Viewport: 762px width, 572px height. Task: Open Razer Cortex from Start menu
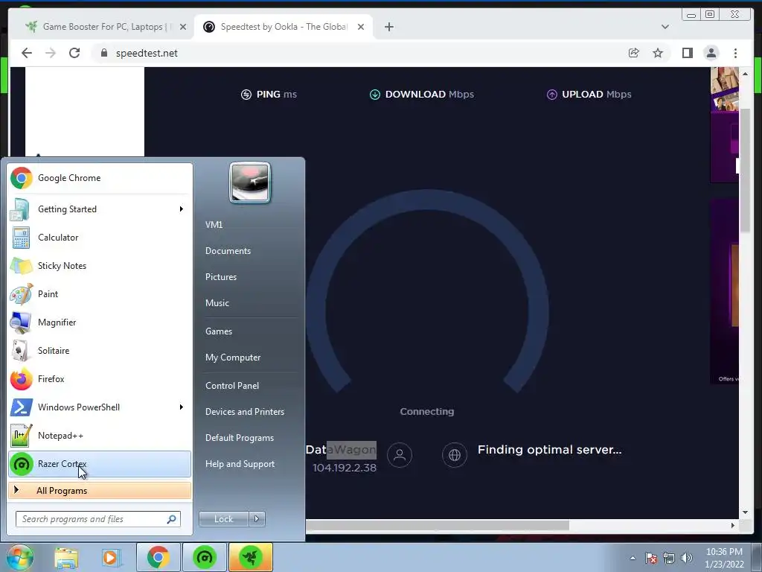100,464
